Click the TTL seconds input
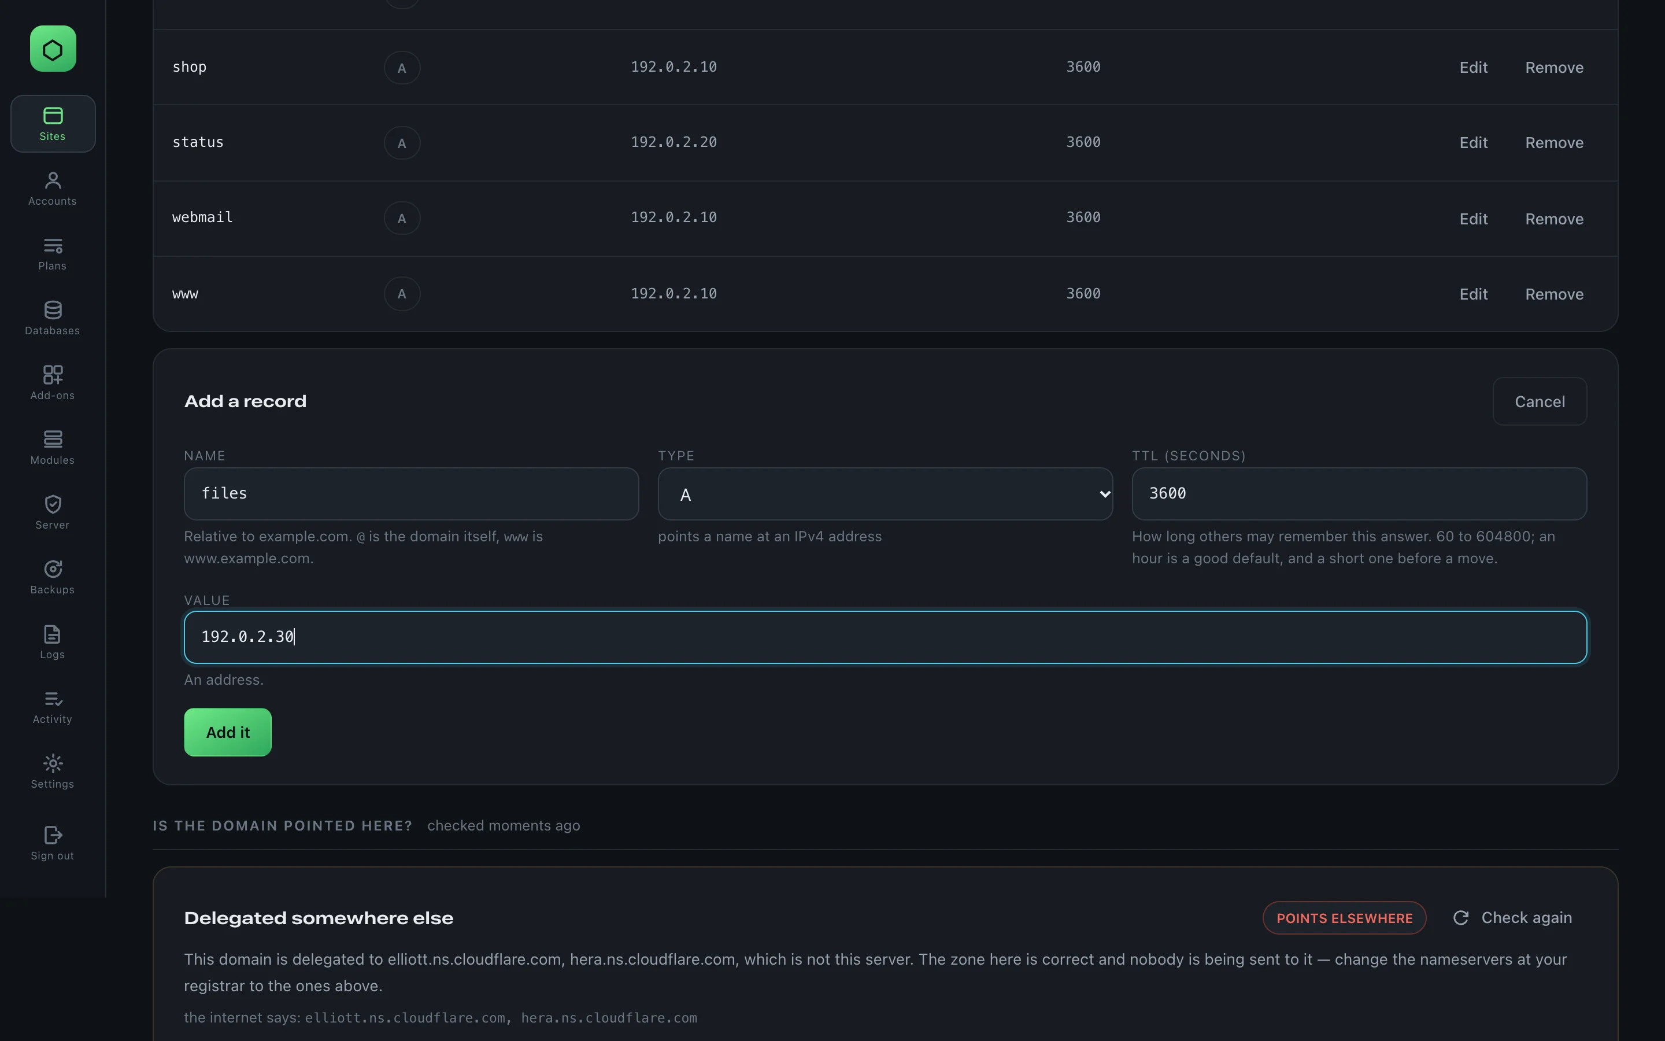Viewport: 1665px width, 1041px height. pos(1359,494)
